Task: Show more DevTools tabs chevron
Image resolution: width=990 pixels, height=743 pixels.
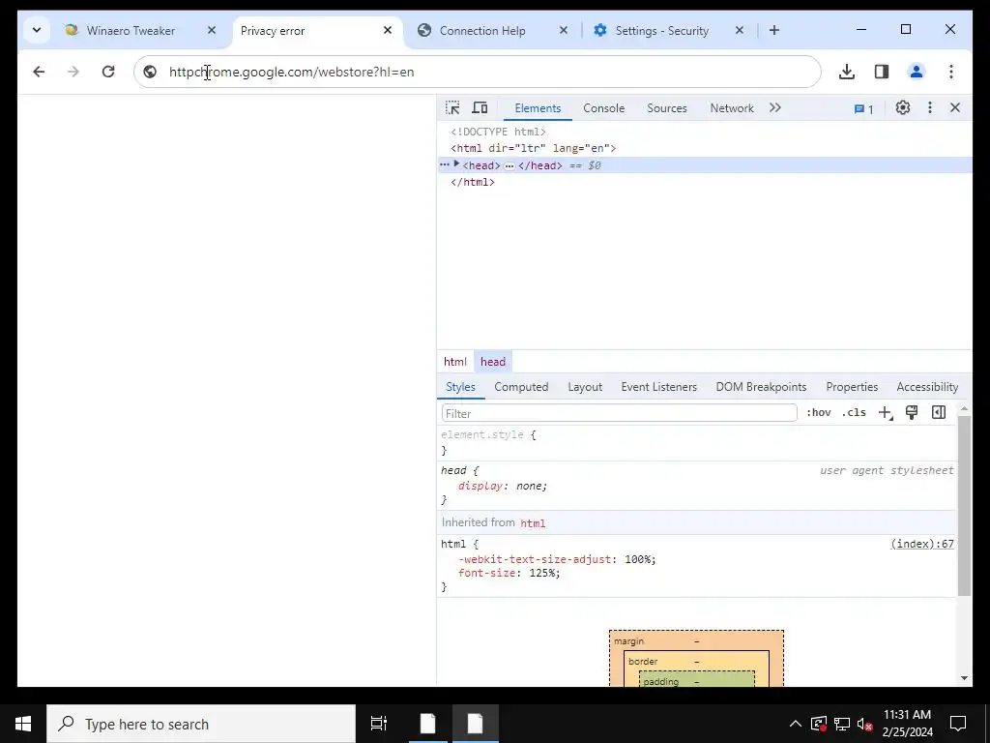Action: click(774, 108)
